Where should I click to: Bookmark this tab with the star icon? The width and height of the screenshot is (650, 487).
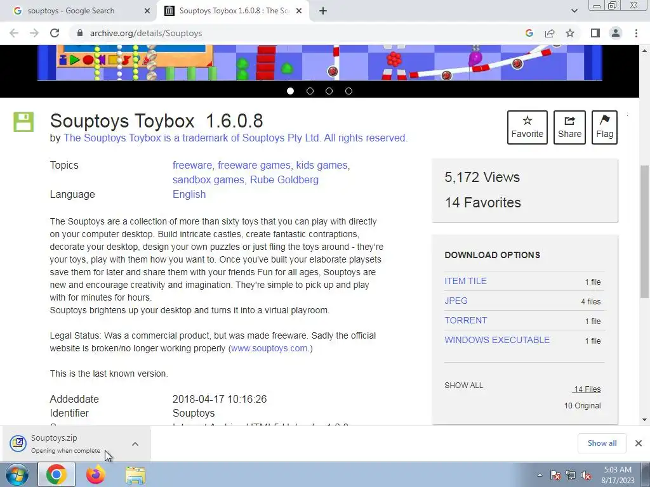pos(571,33)
